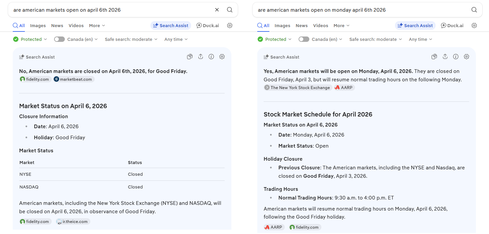Open top fidelity.com source in left card
This screenshot has height=234, width=489.
[x=35, y=79]
